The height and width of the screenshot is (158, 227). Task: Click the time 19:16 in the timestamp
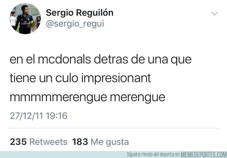coord(57,116)
